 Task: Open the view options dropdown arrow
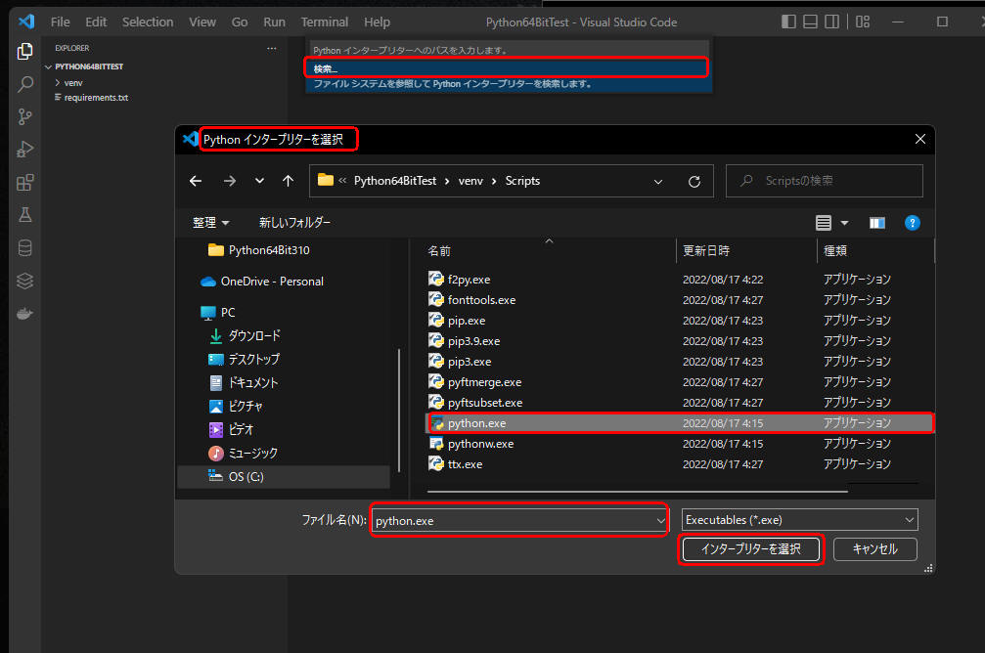pos(844,223)
